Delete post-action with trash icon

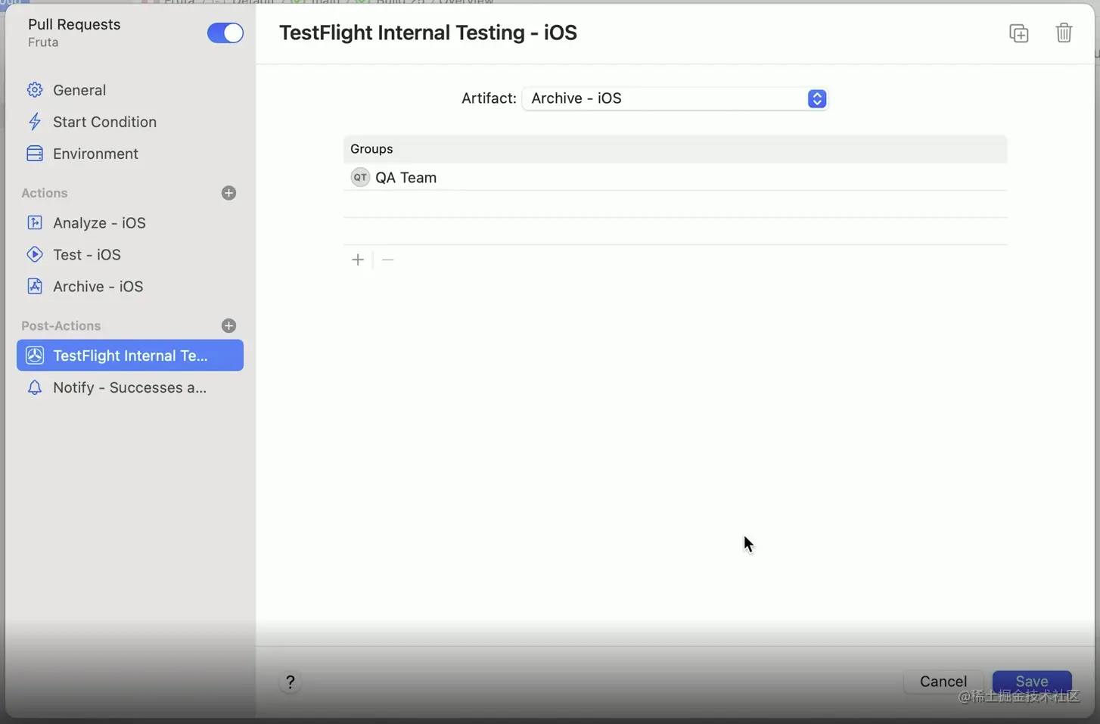pyautogui.click(x=1064, y=33)
